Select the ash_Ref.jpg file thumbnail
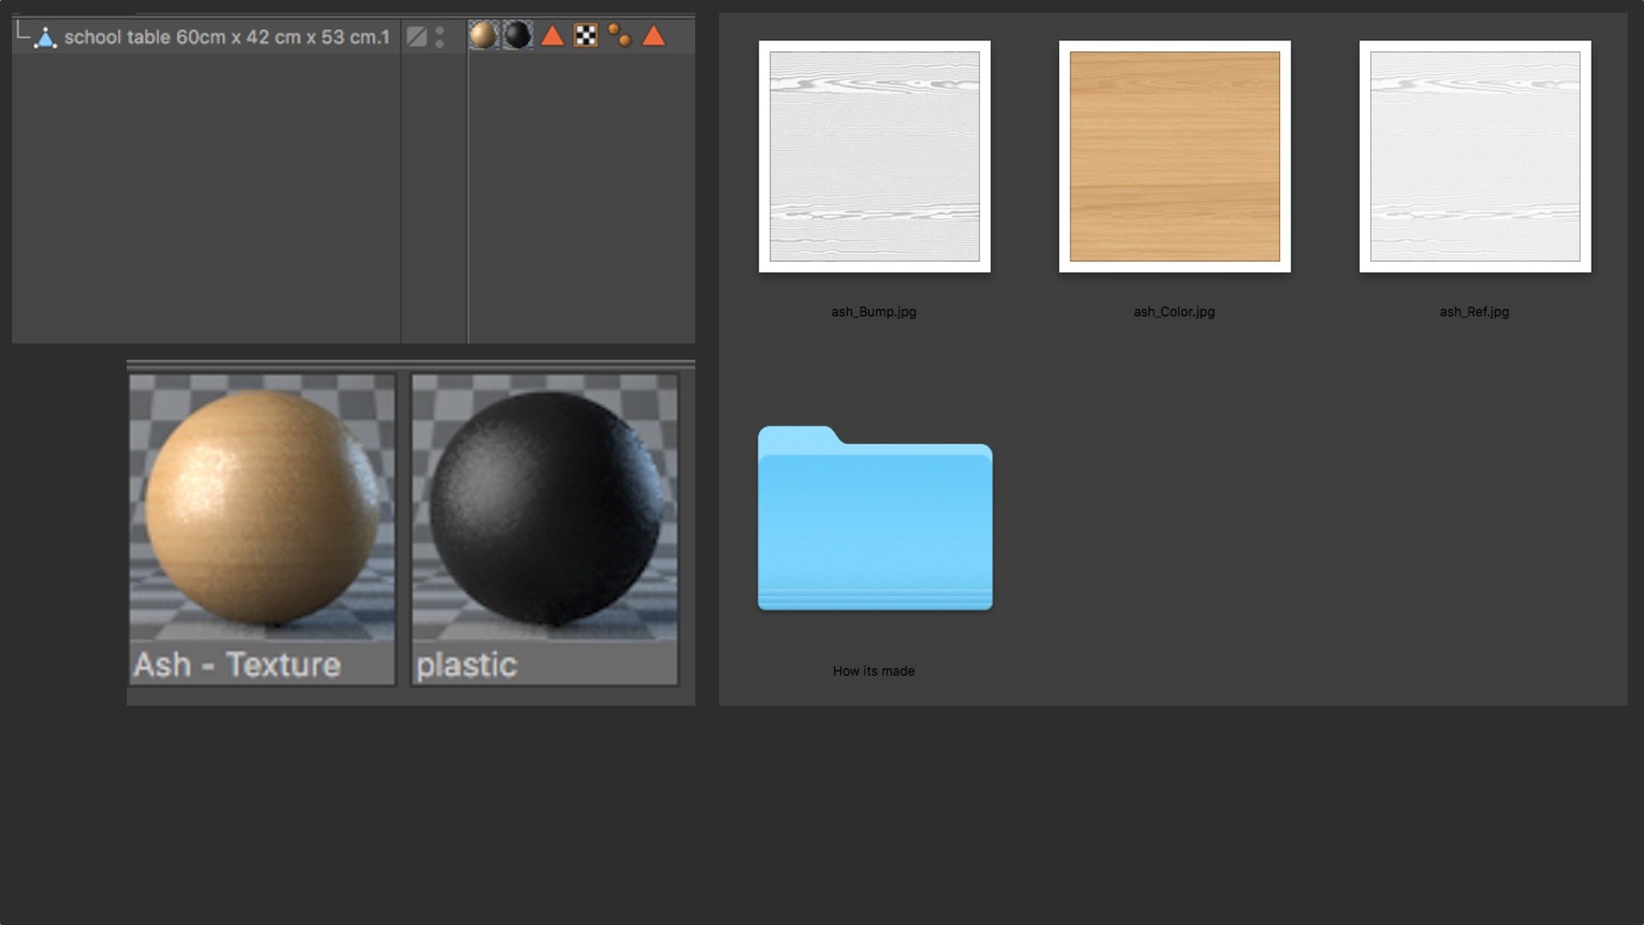This screenshot has height=925, width=1644. pos(1474,157)
